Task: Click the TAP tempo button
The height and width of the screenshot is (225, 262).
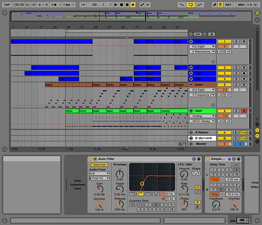Action: (x=7, y=5)
